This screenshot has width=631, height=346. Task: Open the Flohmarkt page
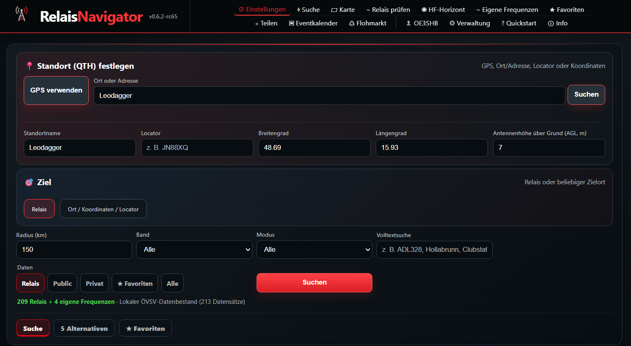click(367, 23)
